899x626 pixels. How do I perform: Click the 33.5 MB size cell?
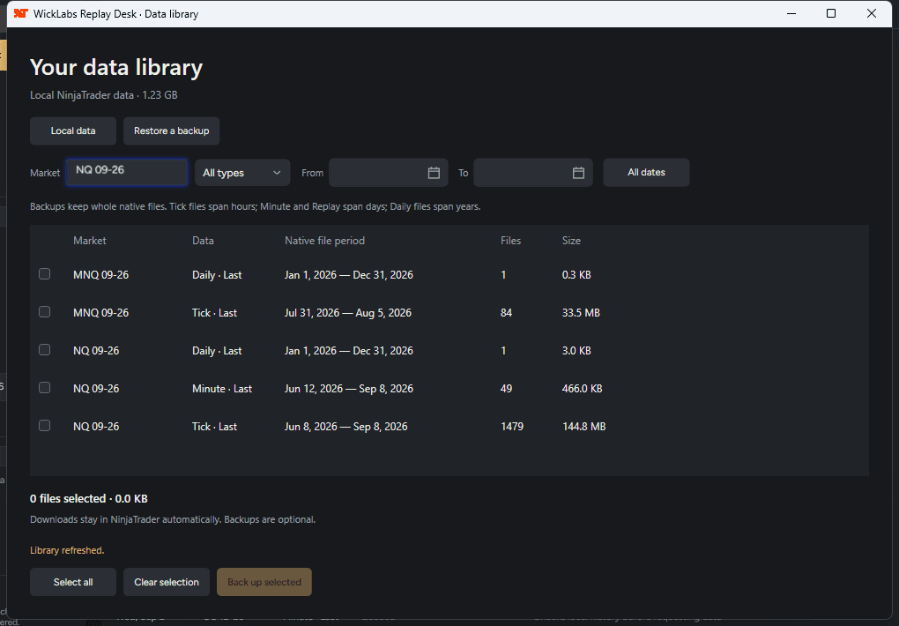tap(581, 313)
